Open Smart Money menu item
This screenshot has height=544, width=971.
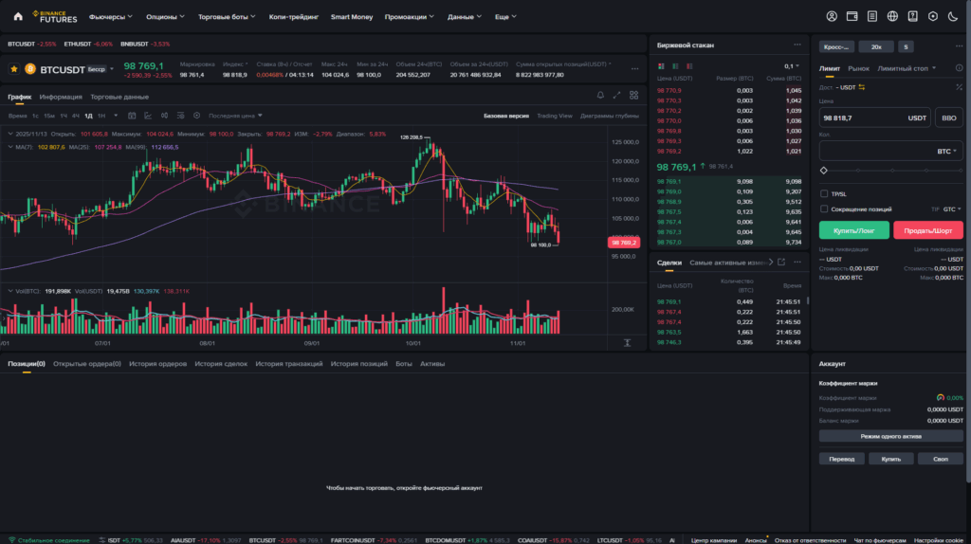352,17
